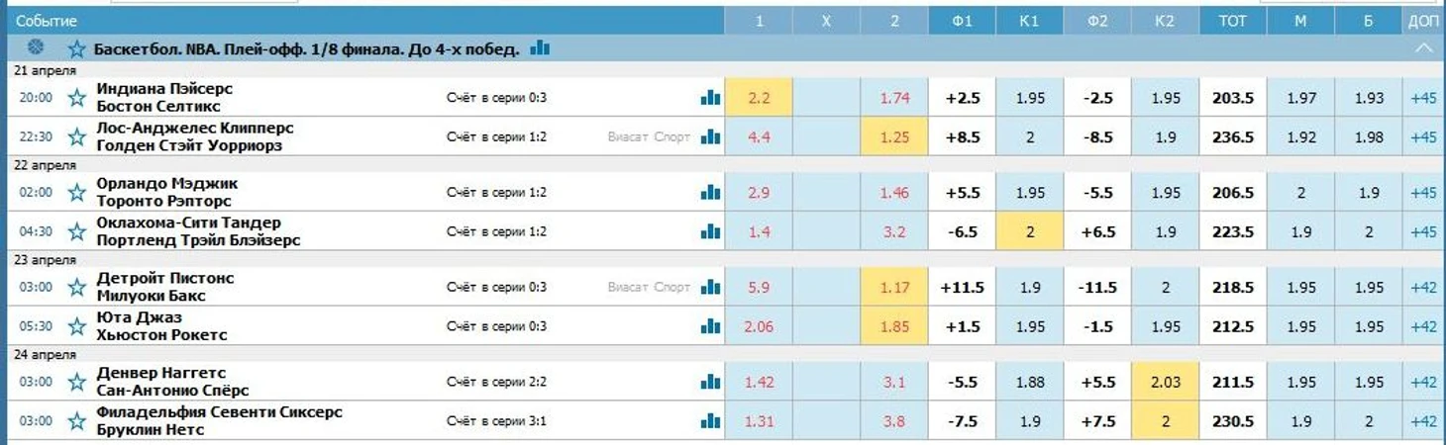The width and height of the screenshot is (1446, 445).
Task: Click the basketball icon in league header
Action: pos(37,47)
